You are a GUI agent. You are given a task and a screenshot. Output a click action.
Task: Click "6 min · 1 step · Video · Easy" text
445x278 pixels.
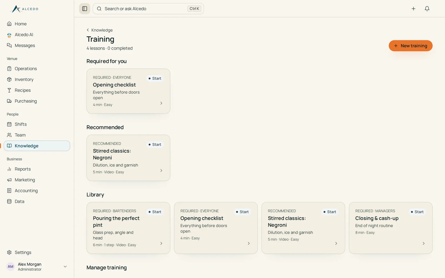point(115,245)
